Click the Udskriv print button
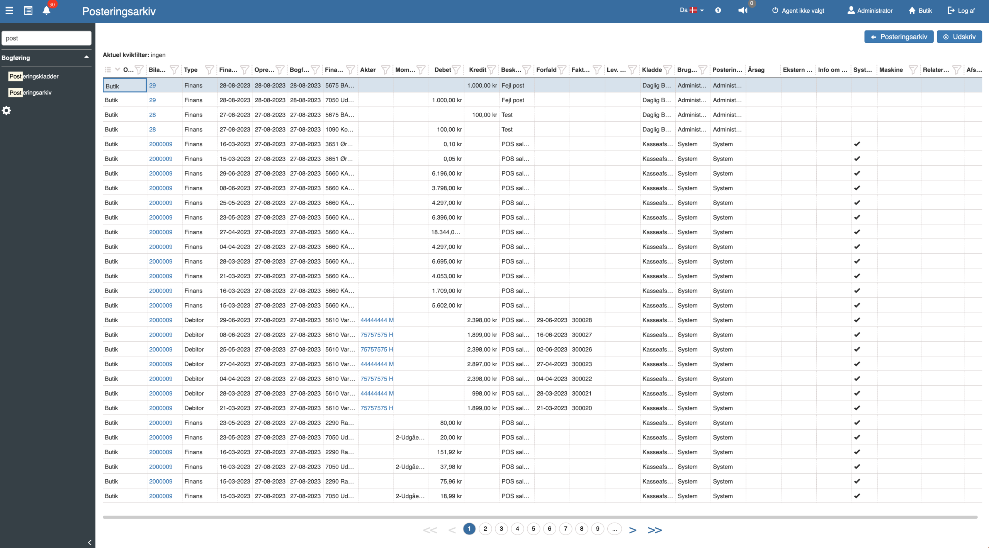Viewport: 989px width, 548px height. 959,37
